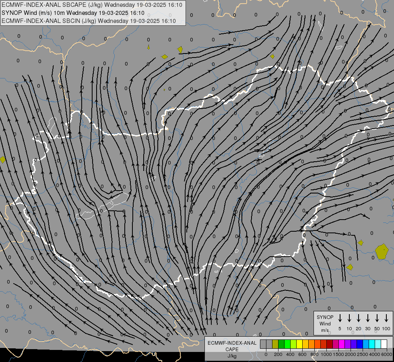Click the 20 m/s wind arrow symbol

[x=358, y=318]
